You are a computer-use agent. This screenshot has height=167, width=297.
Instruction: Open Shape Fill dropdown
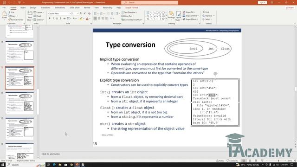click(189, 12)
